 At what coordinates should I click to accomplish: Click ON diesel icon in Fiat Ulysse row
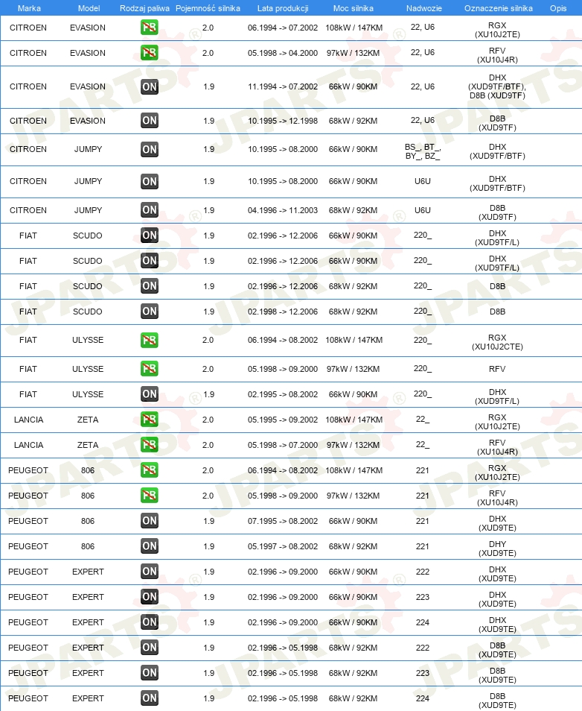coord(149,394)
